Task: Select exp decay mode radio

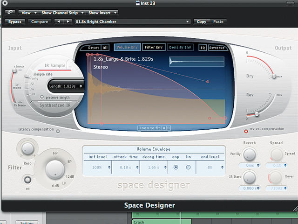Action: pyautogui.click(x=176, y=167)
